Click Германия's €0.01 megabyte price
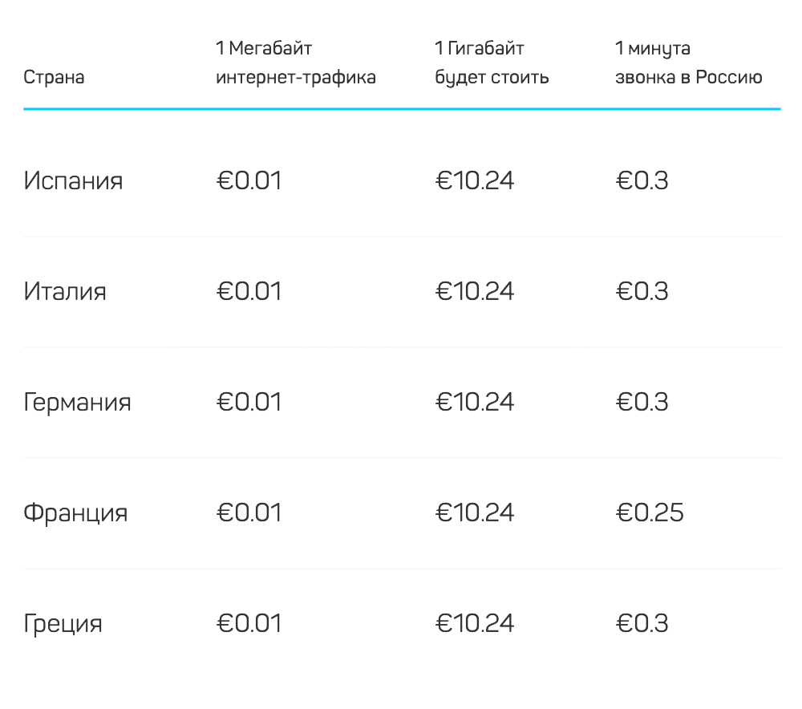 point(249,402)
